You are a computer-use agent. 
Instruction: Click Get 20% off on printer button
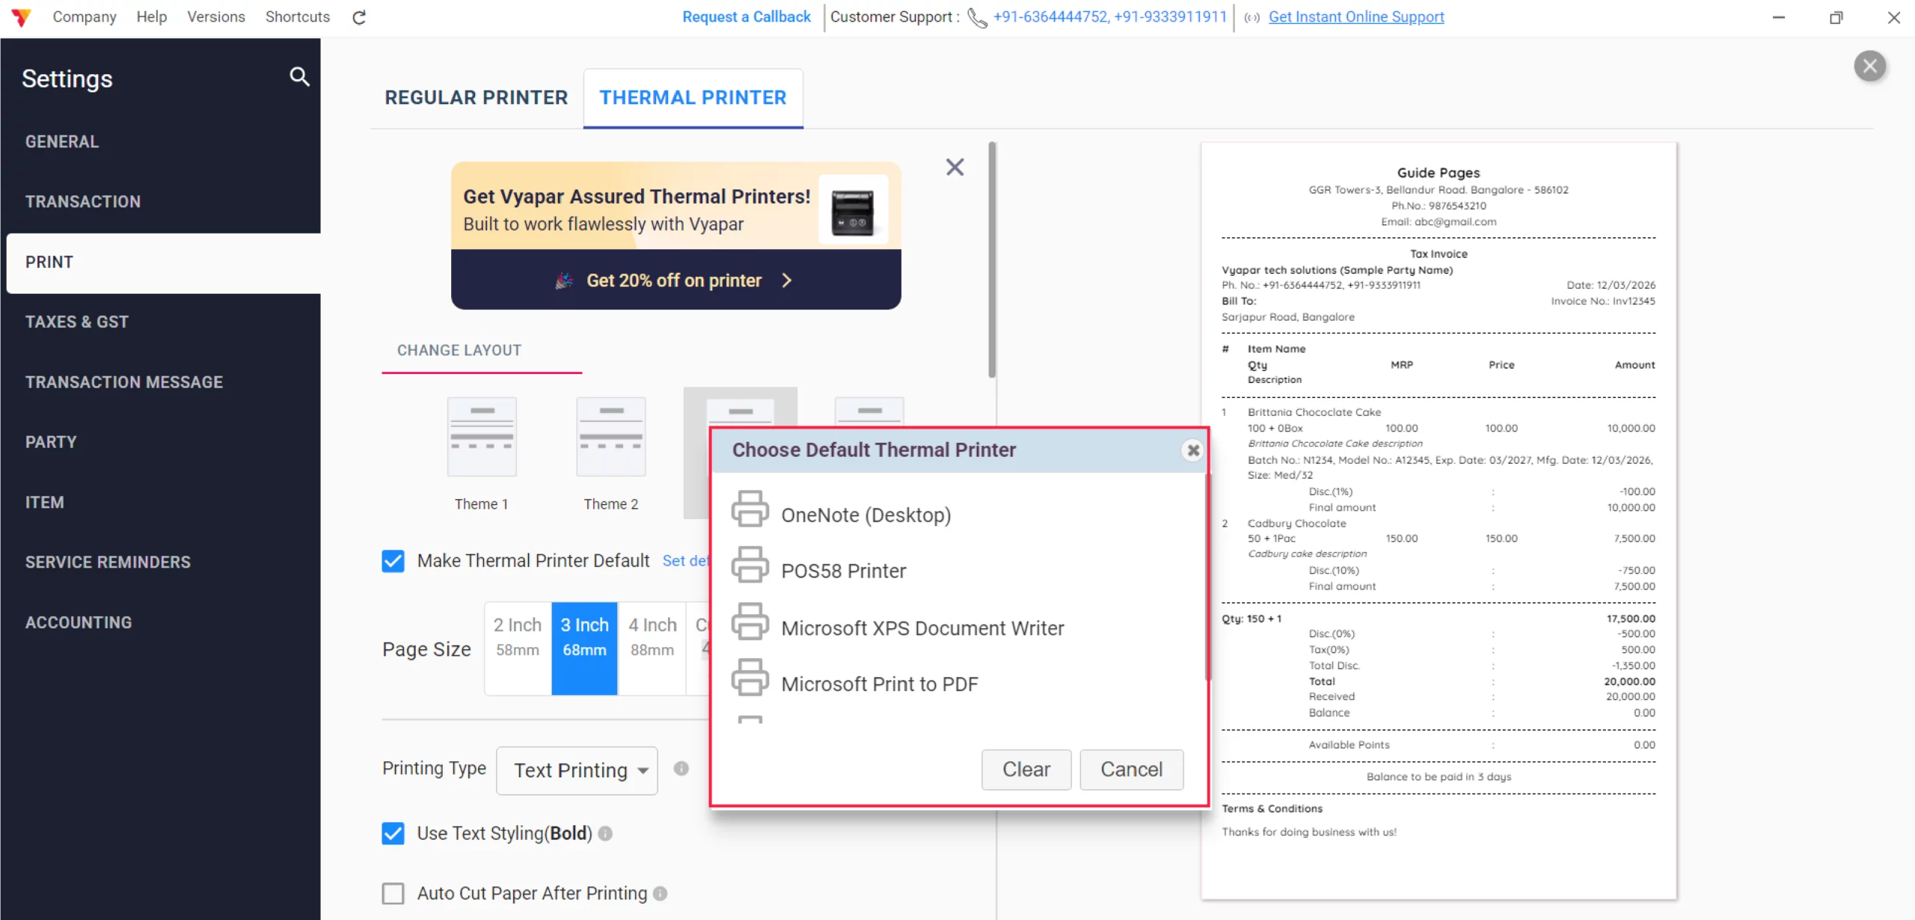coord(675,280)
